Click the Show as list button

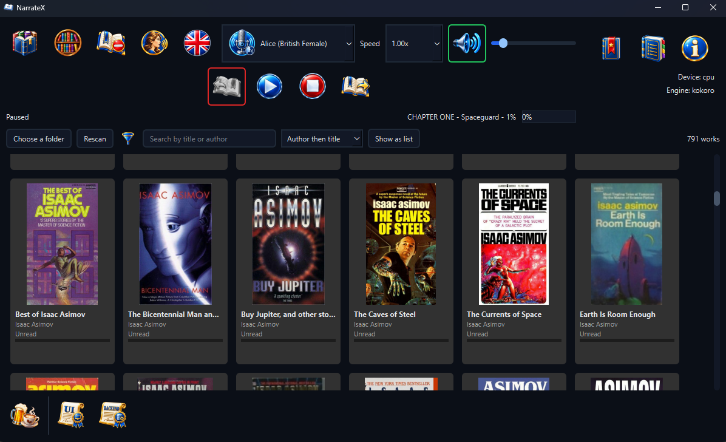(x=394, y=139)
